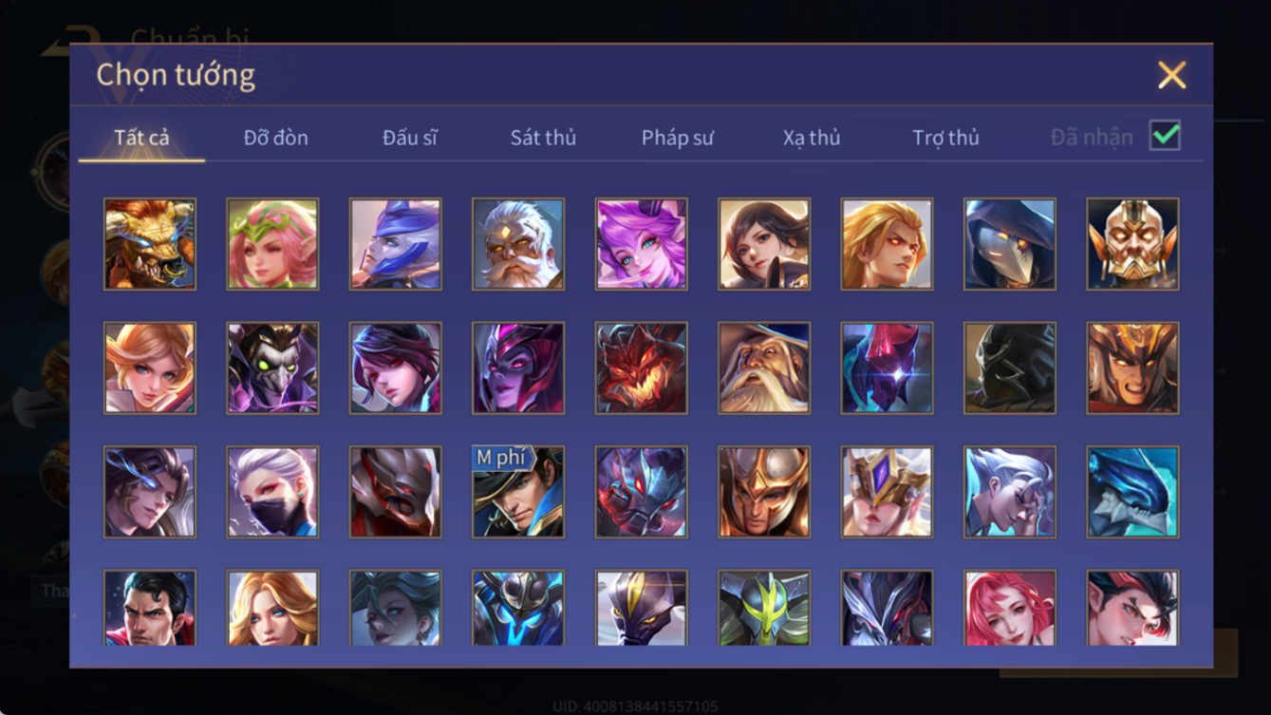Choose the pink-haired flower crown hero
The width and height of the screenshot is (1271, 715).
point(272,244)
